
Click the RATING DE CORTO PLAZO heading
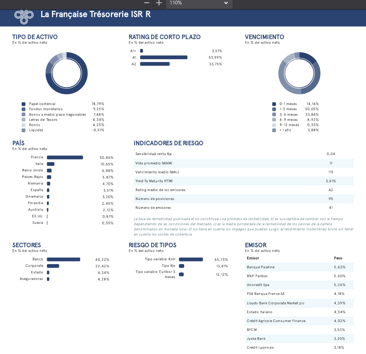[x=164, y=37]
